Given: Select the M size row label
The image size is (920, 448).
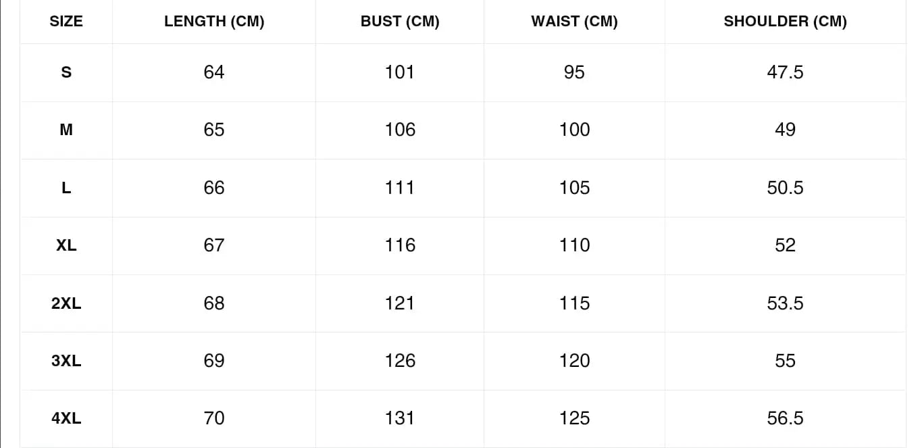Looking at the screenshot, I should point(66,130).
